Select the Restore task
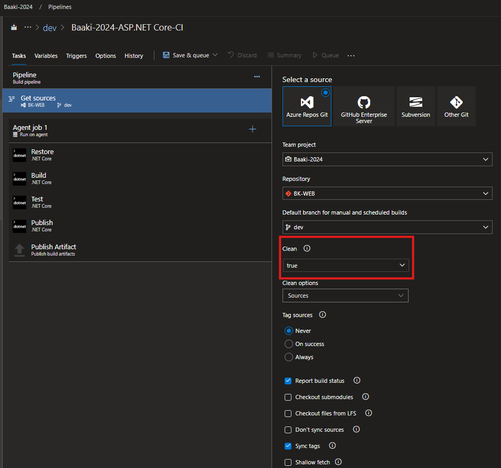 140,155
